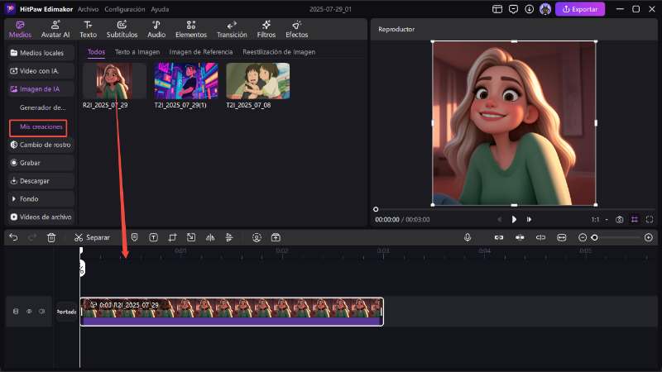The width and height of the screenshot is (662, 372).
Task: Toggle the track lock icon
Action: click(x=16, y=312)
